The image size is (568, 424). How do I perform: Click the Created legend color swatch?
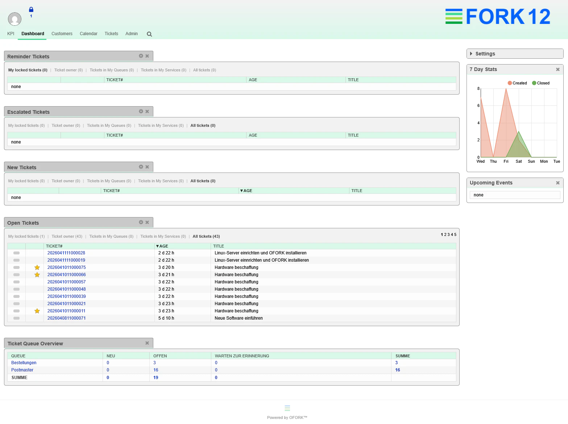(x=509, y=83)
